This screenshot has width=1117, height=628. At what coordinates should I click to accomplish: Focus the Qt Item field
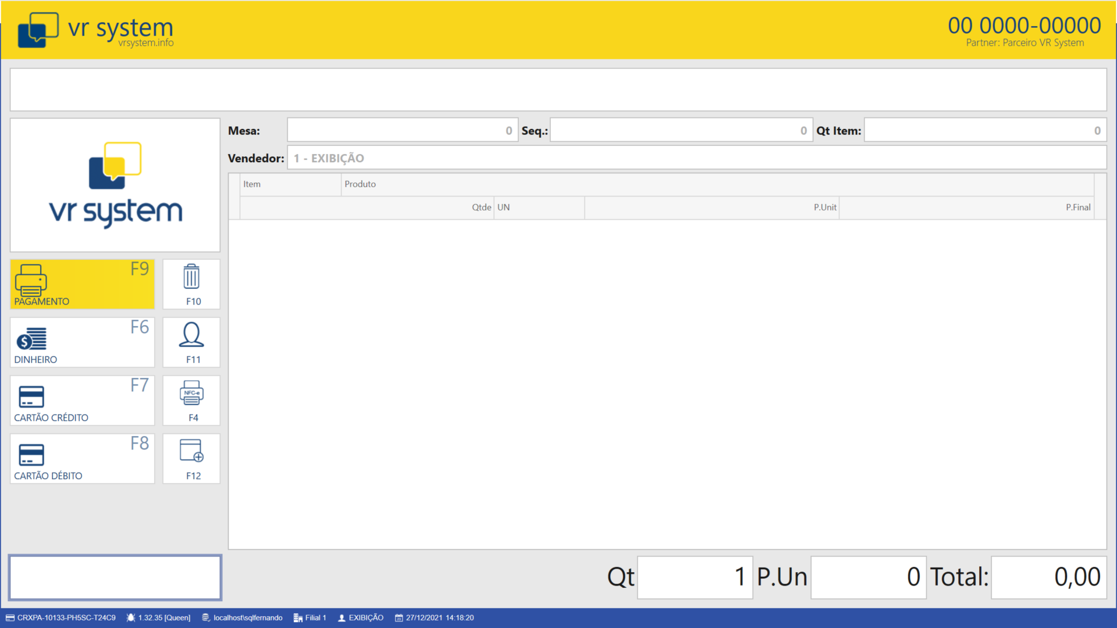984,130
